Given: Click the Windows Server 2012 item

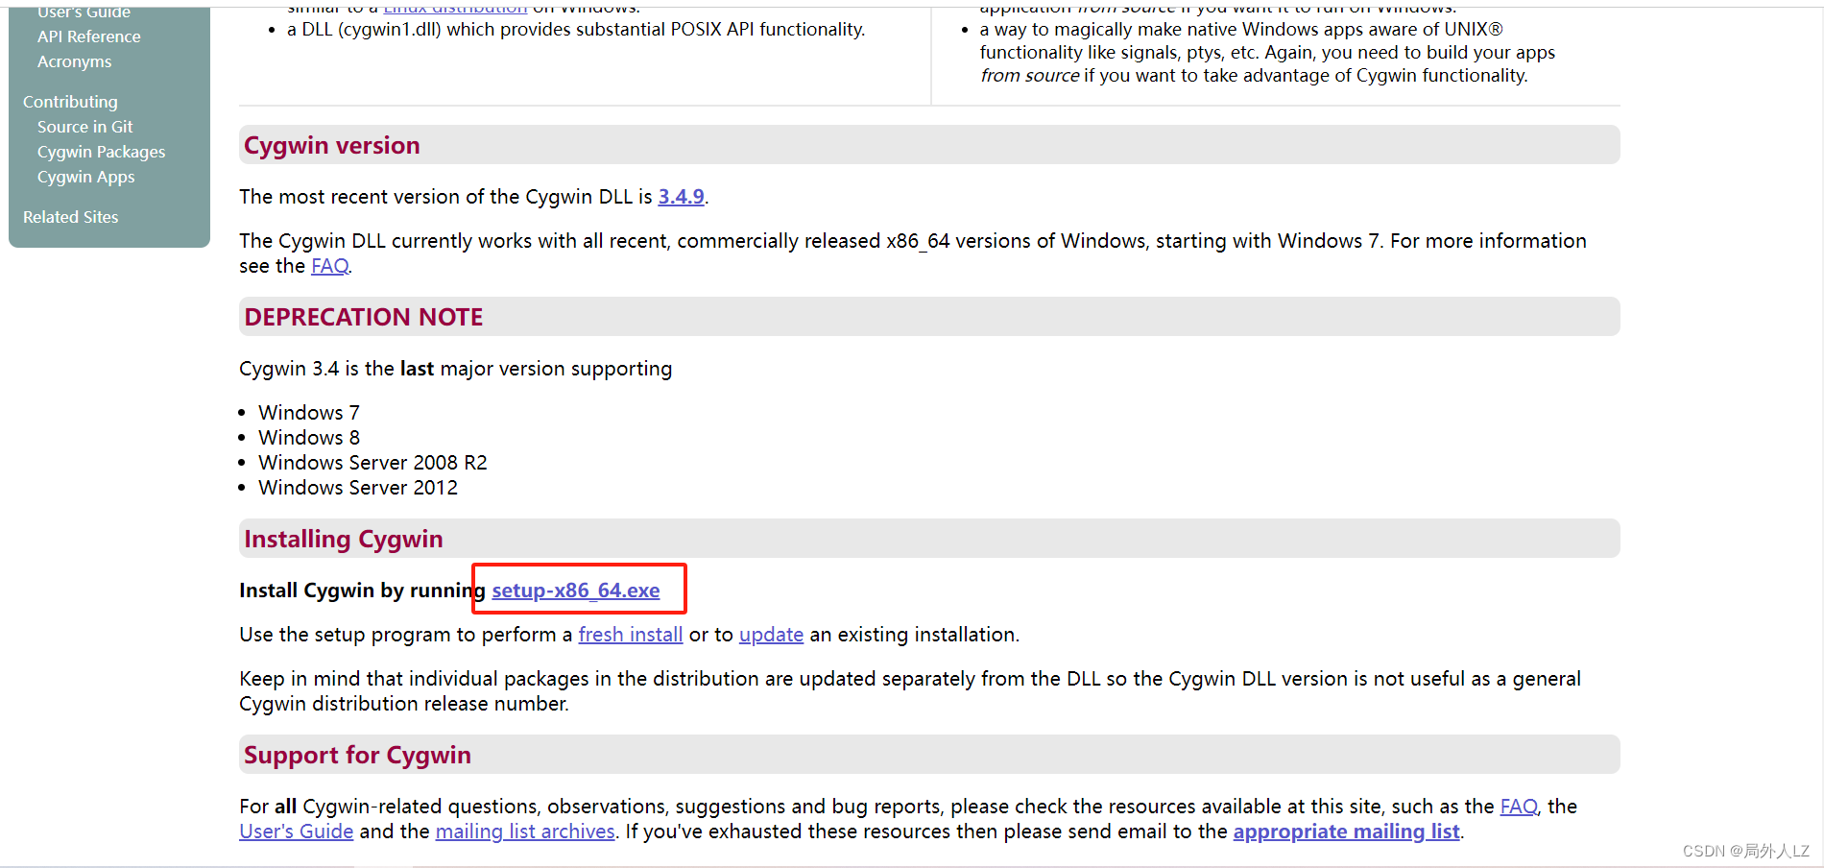Looking at the screenshot, I should coord(357,488).
